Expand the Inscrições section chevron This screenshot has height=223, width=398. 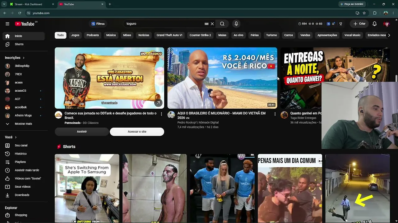coord(23,58)
